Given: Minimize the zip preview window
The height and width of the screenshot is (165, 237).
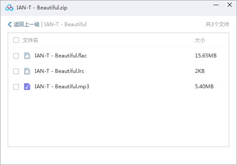Looking at the screenshot, I should click(x=216, y=5).
